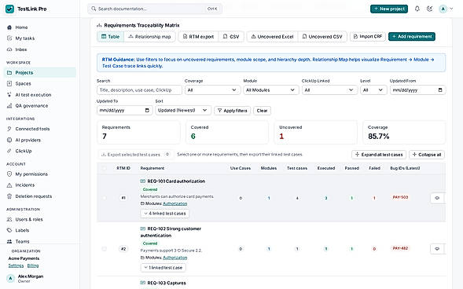Open Updated From calendar picker icon
The image size is (463, 289).
440,90
